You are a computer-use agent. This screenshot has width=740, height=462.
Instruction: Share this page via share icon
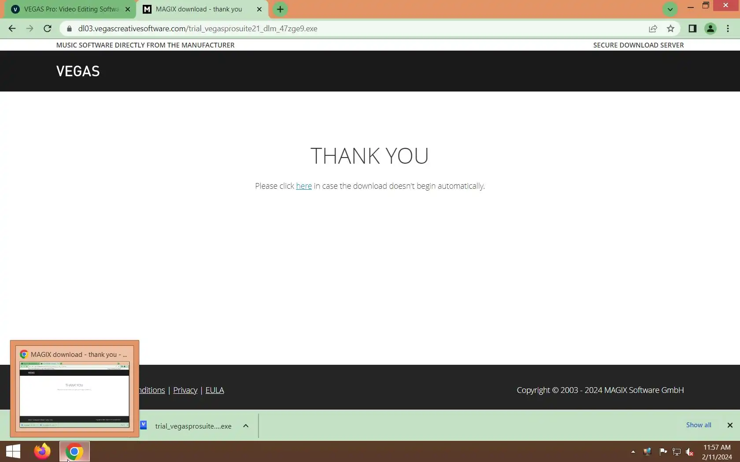click(x=653, y=29)
